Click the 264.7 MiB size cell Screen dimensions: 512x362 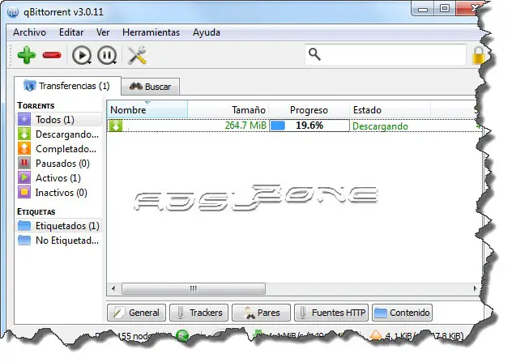(x=245, y=126)
